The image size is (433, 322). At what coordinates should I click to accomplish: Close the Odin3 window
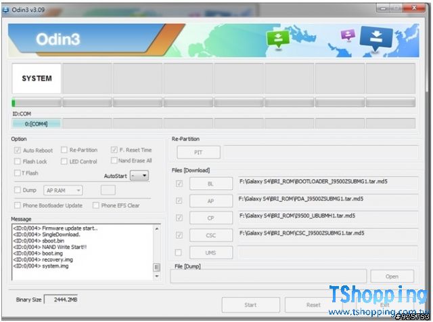(414, 7)
